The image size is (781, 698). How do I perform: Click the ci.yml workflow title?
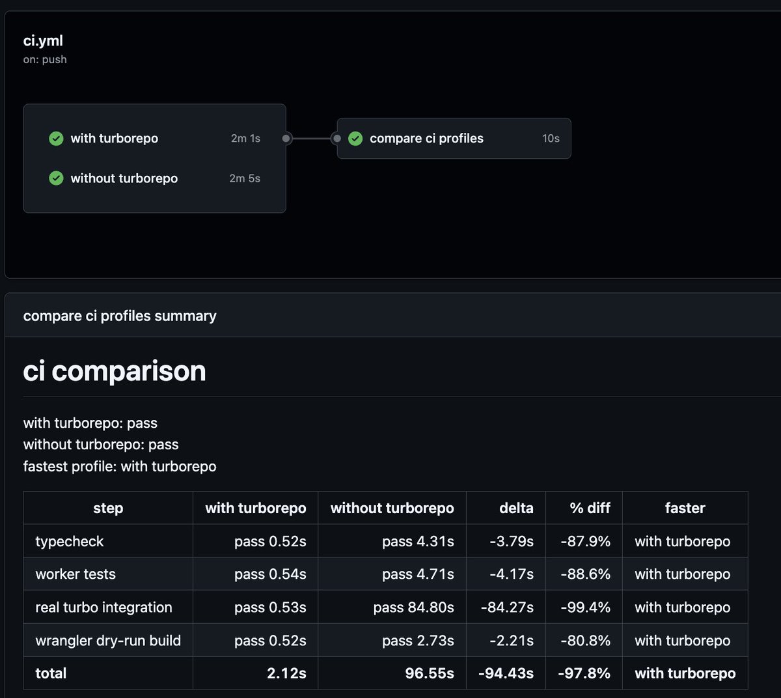[x=43, y=40]
